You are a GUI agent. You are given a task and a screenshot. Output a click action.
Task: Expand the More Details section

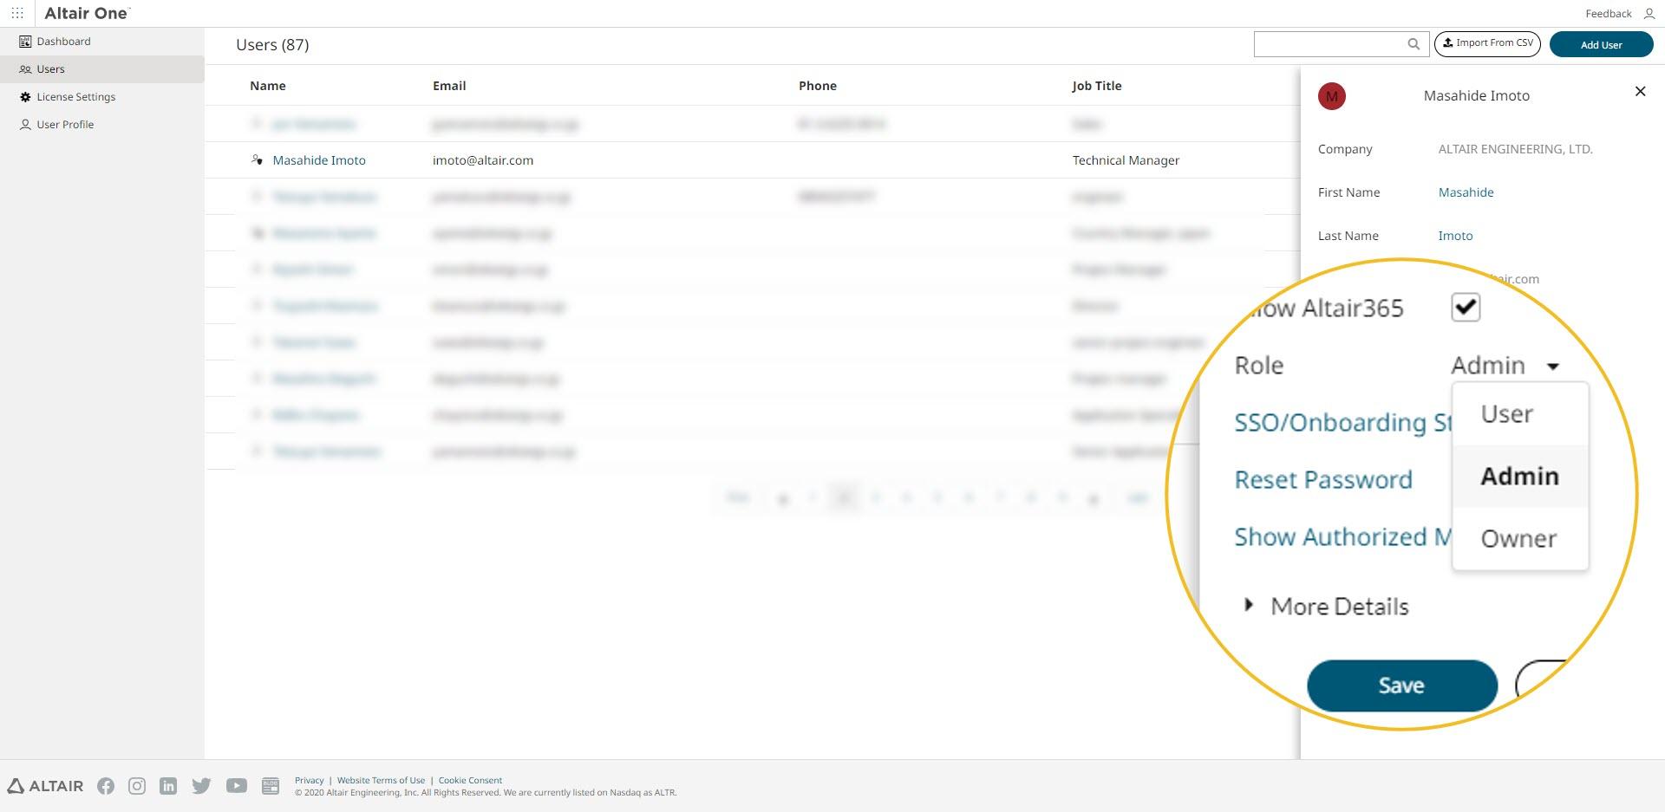[x=1249, y=606]
